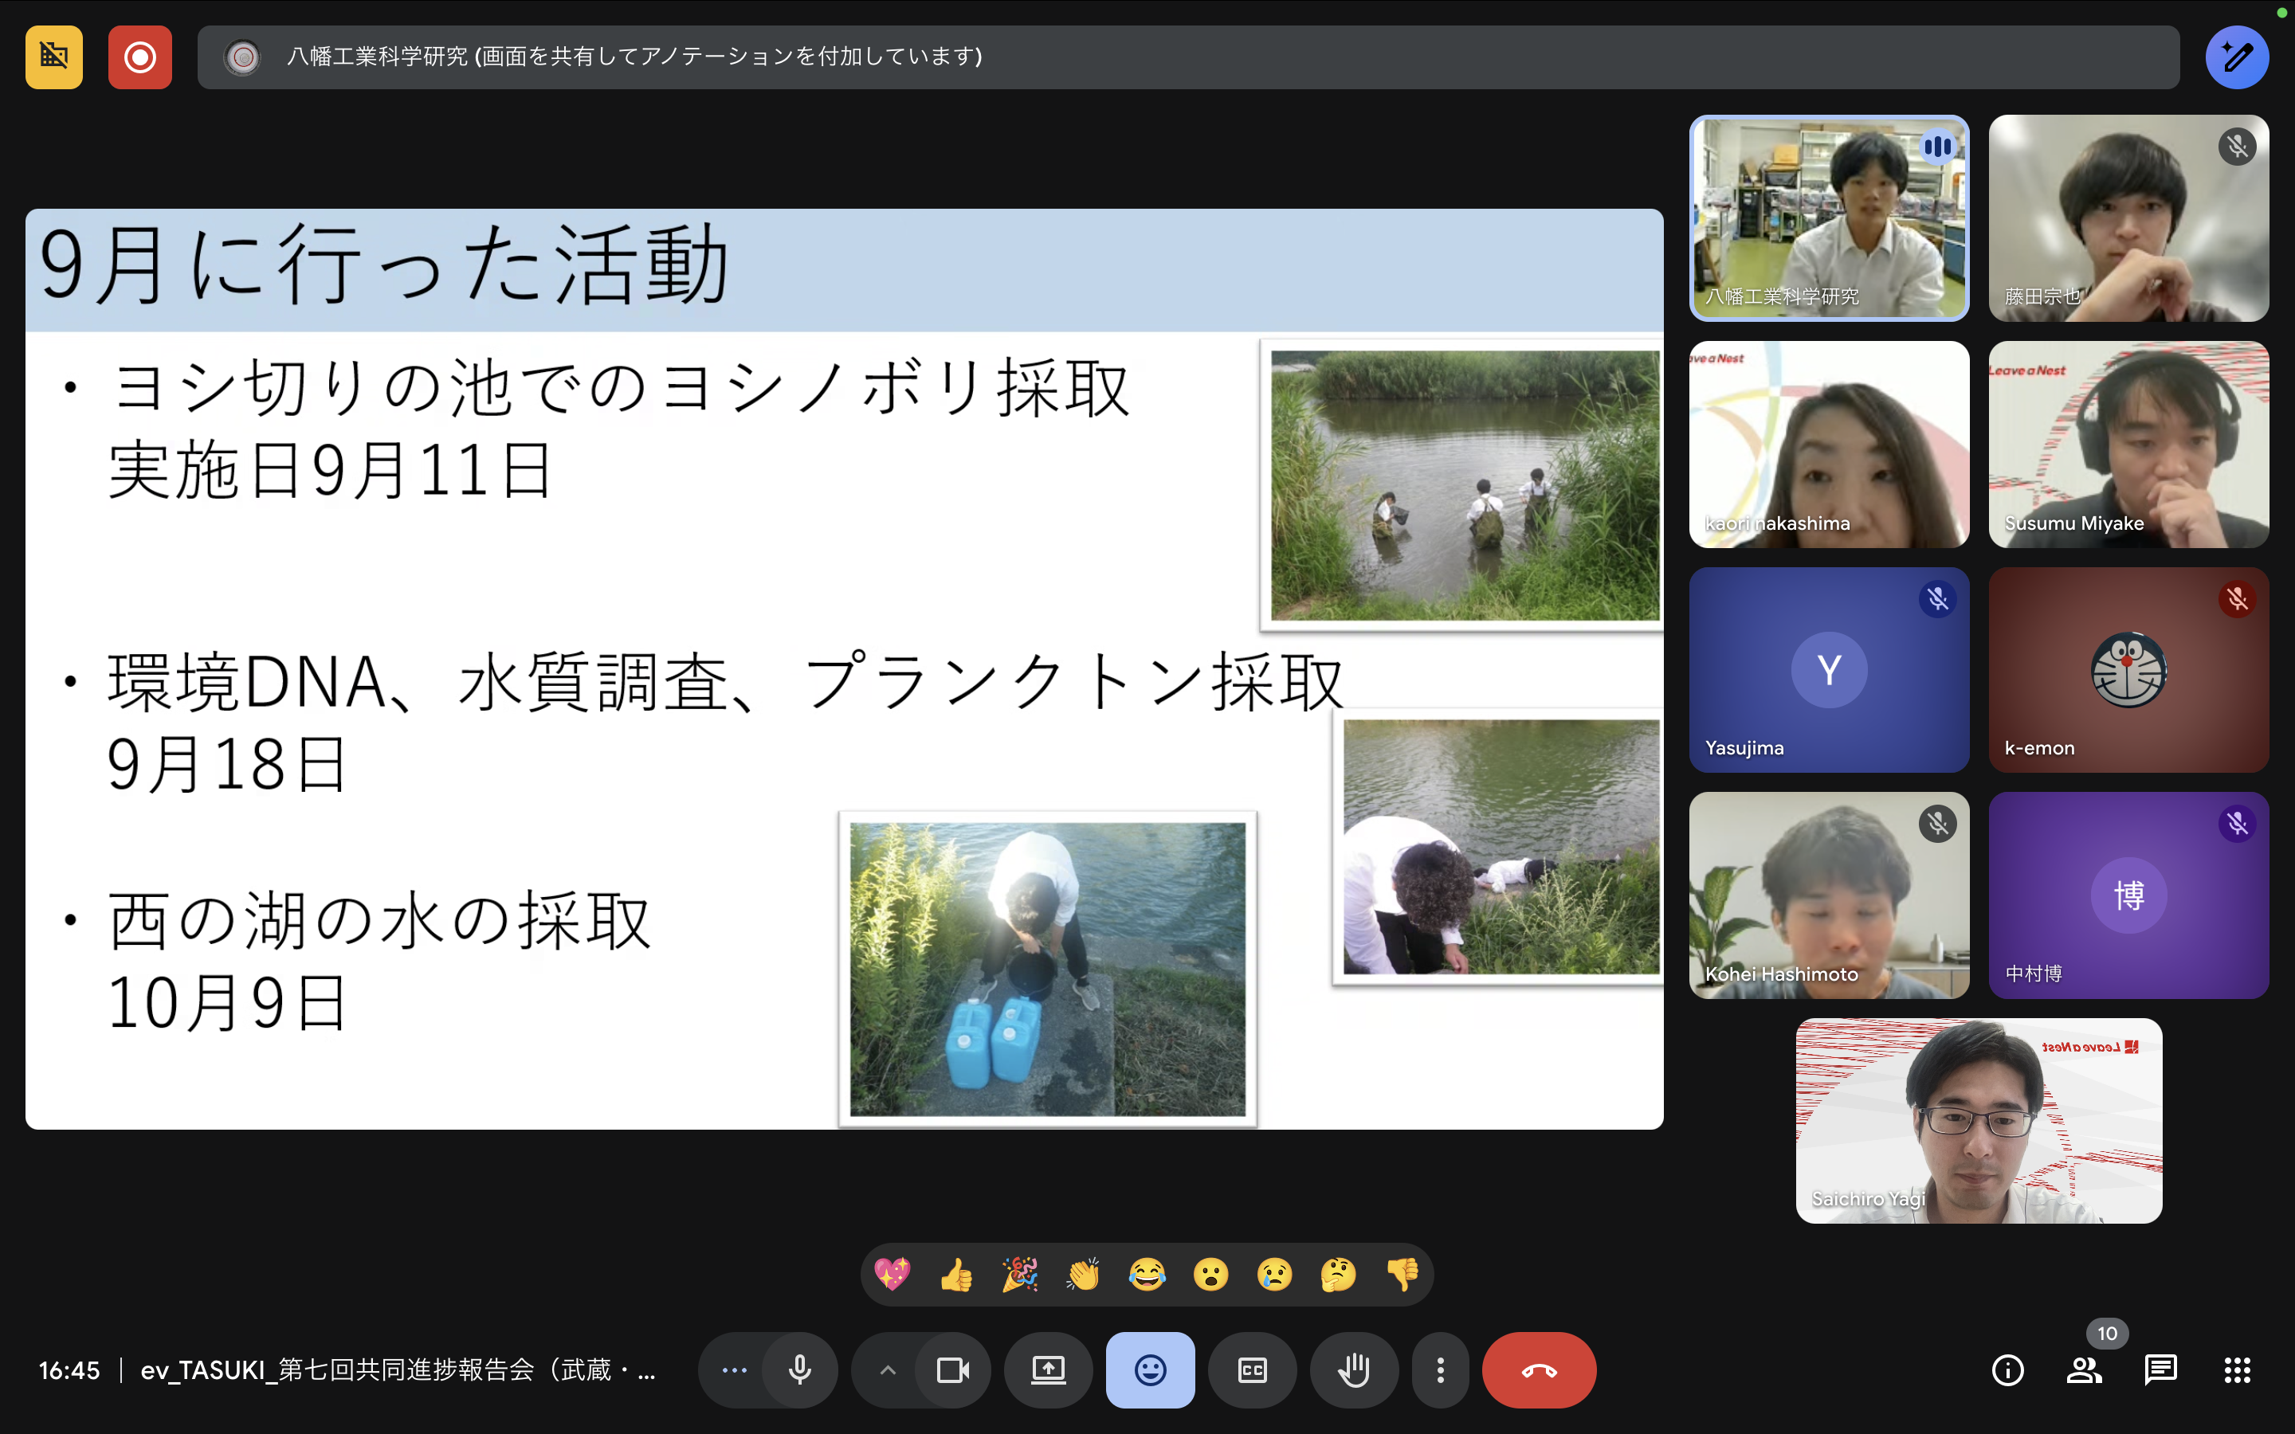Open the annotation pen tool
Viewport: 2295px width, 1434px height.
coord(2236,57)
